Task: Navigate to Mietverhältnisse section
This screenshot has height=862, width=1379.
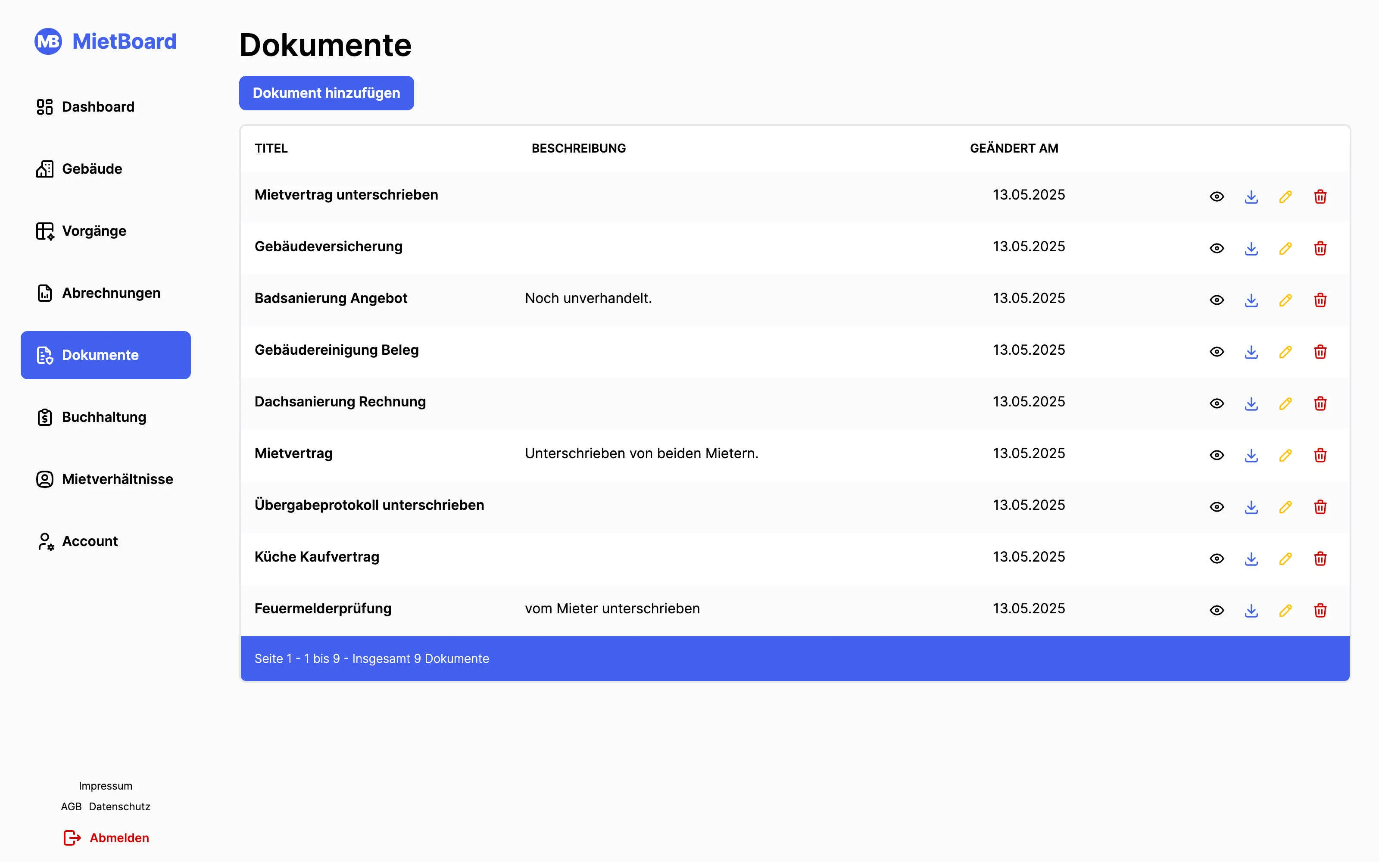Action: [117, 479]
